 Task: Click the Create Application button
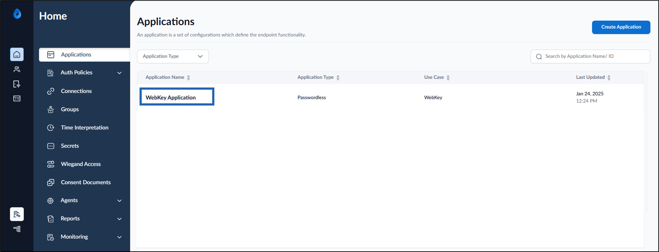[x=621, y=27]
